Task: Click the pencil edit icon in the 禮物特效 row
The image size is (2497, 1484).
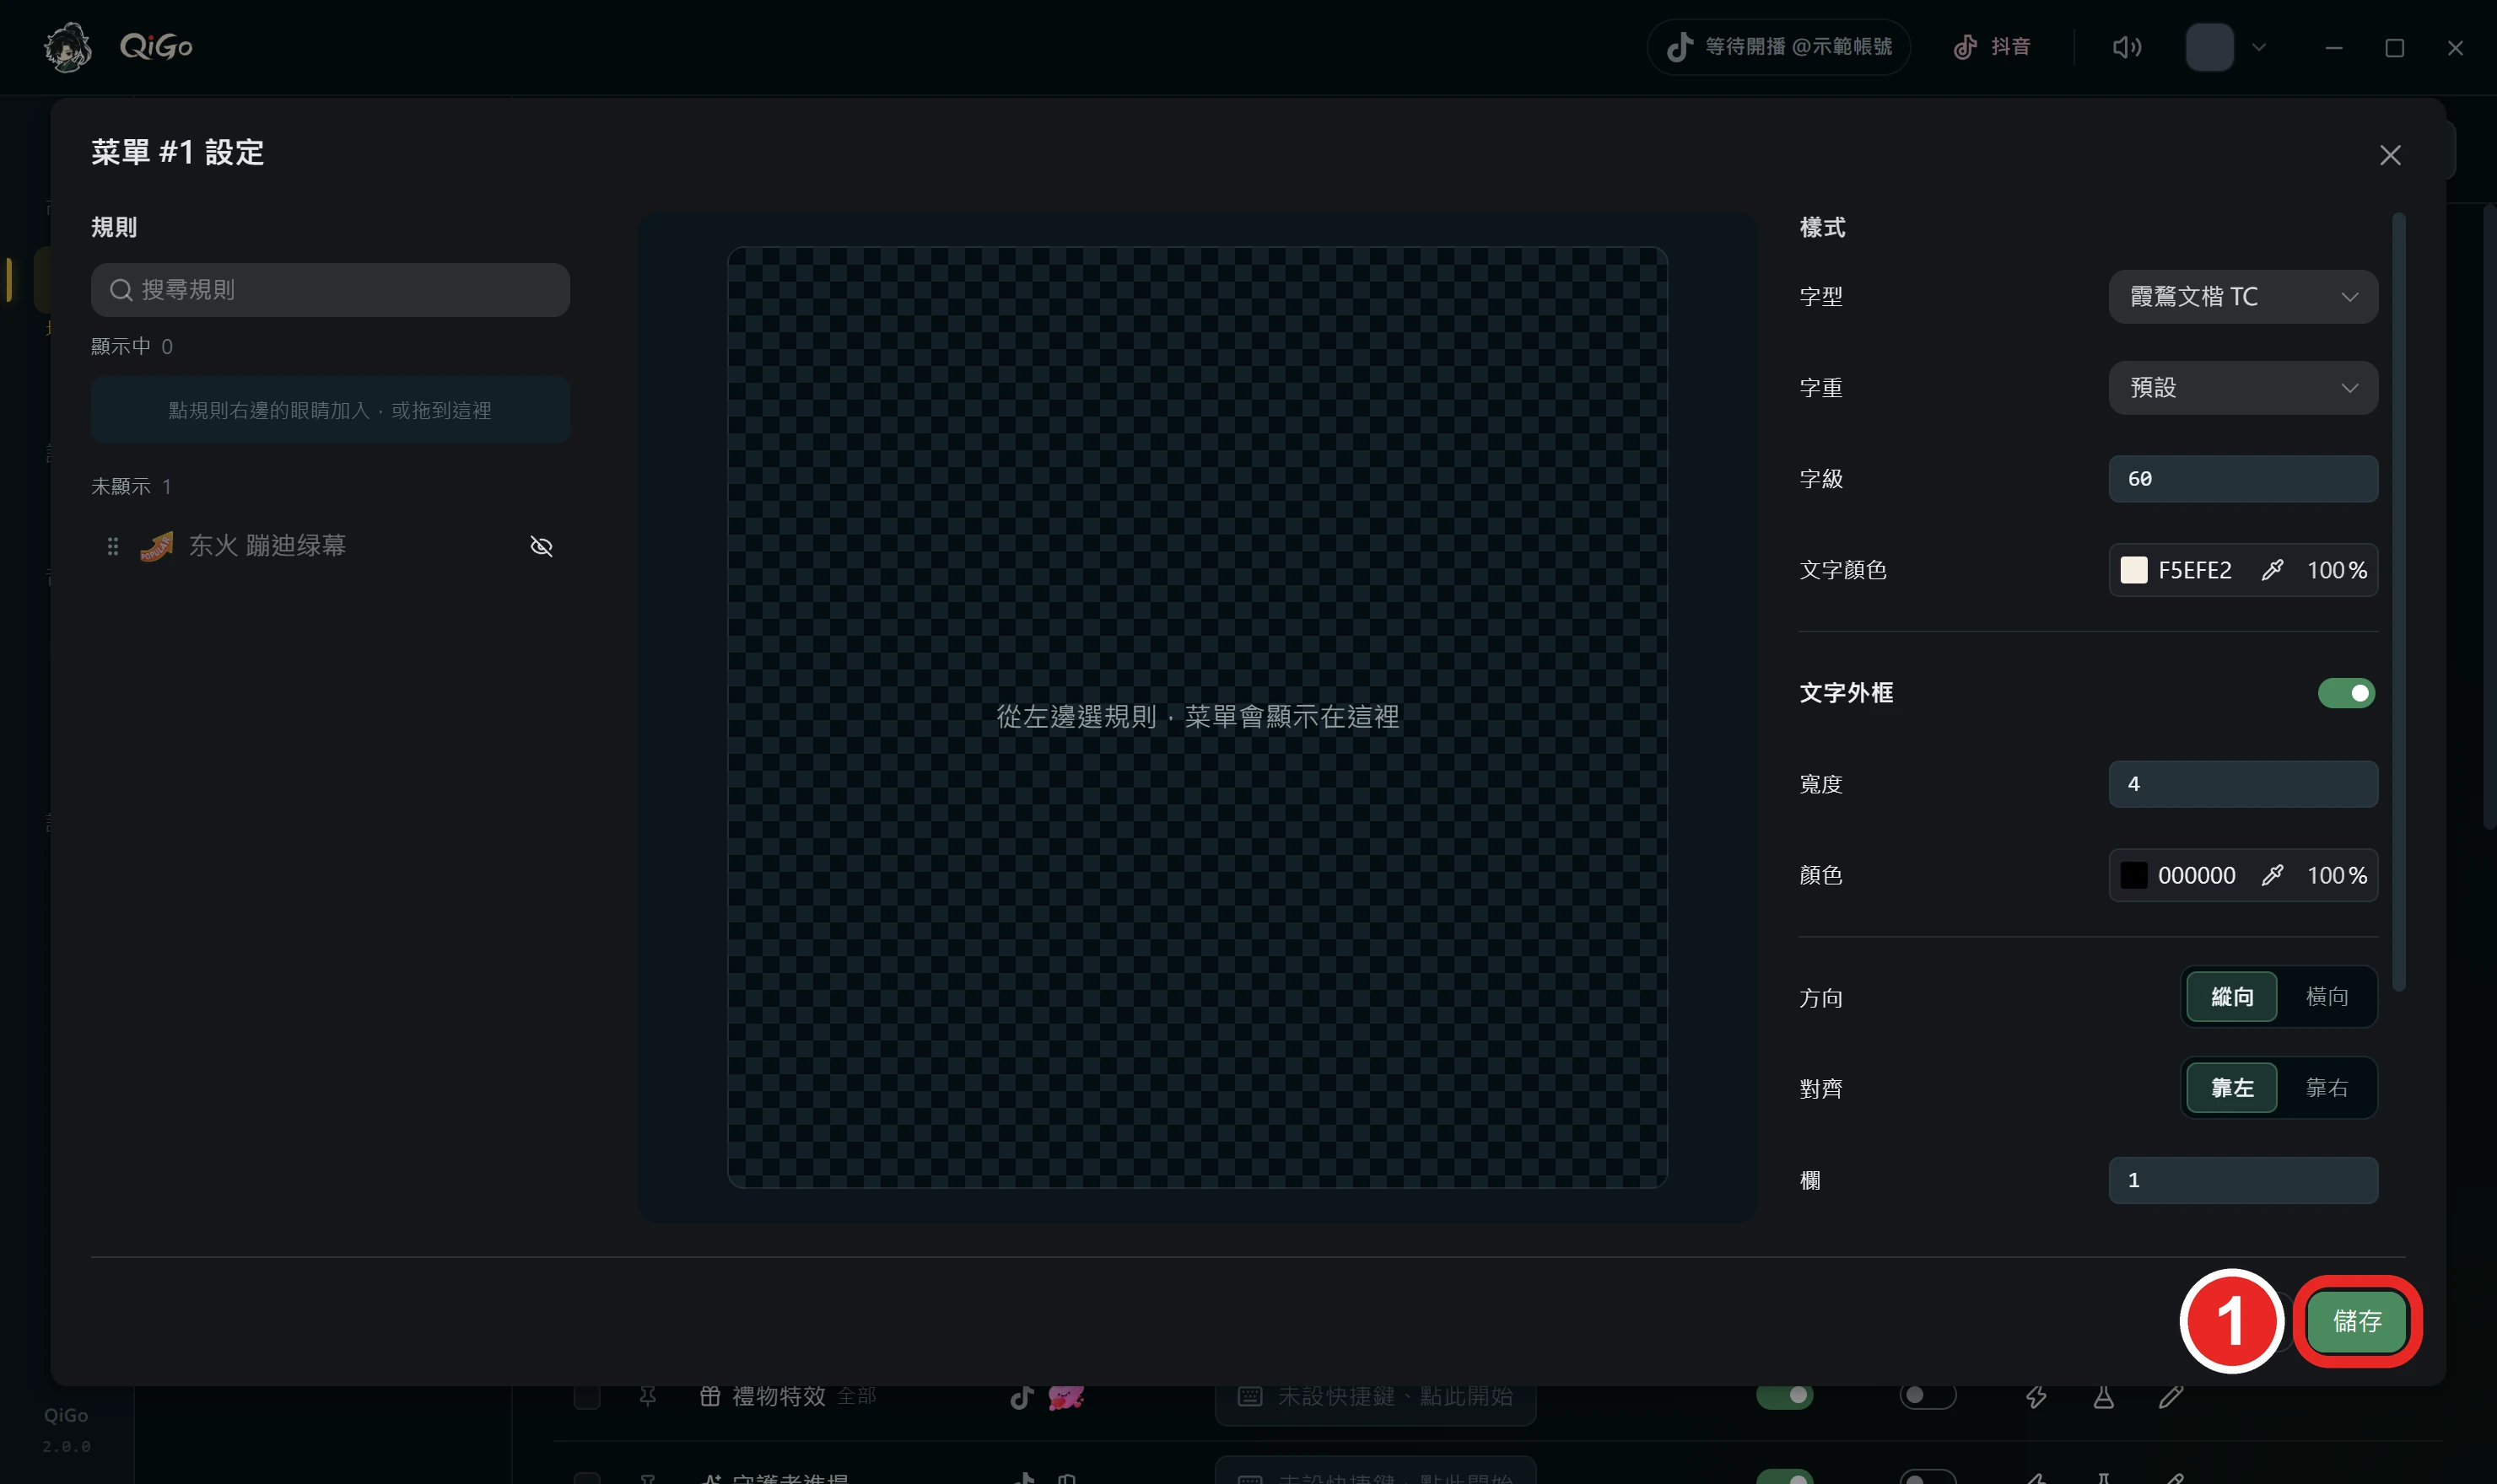Action: click(x=2170, y=1397)
